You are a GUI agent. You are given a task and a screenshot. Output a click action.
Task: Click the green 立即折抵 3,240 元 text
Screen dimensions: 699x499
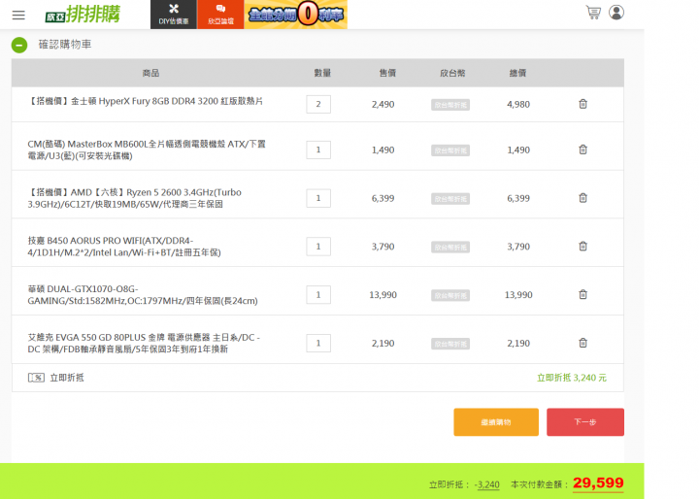point(572,378)
